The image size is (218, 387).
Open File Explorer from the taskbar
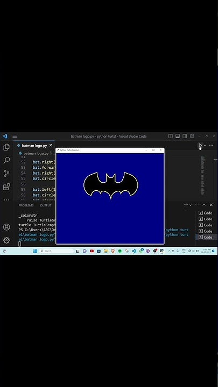(106, 251)
